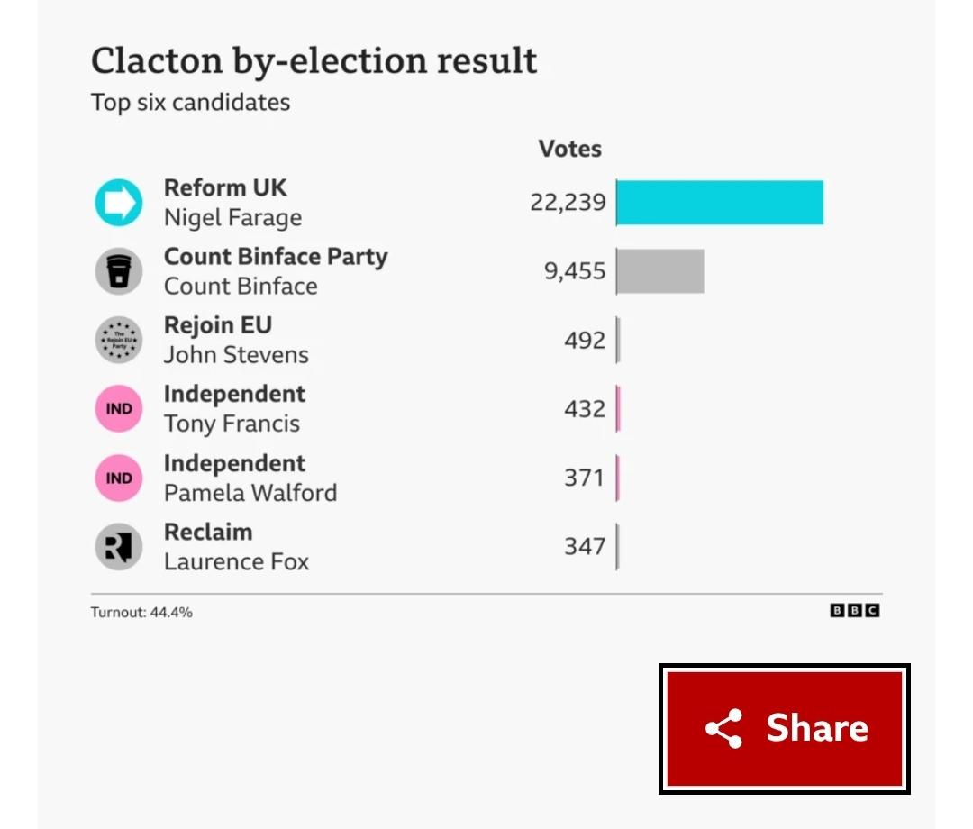Click the Votes column header
The height and width of the screenshot is (829, 973).
[569, 149]
